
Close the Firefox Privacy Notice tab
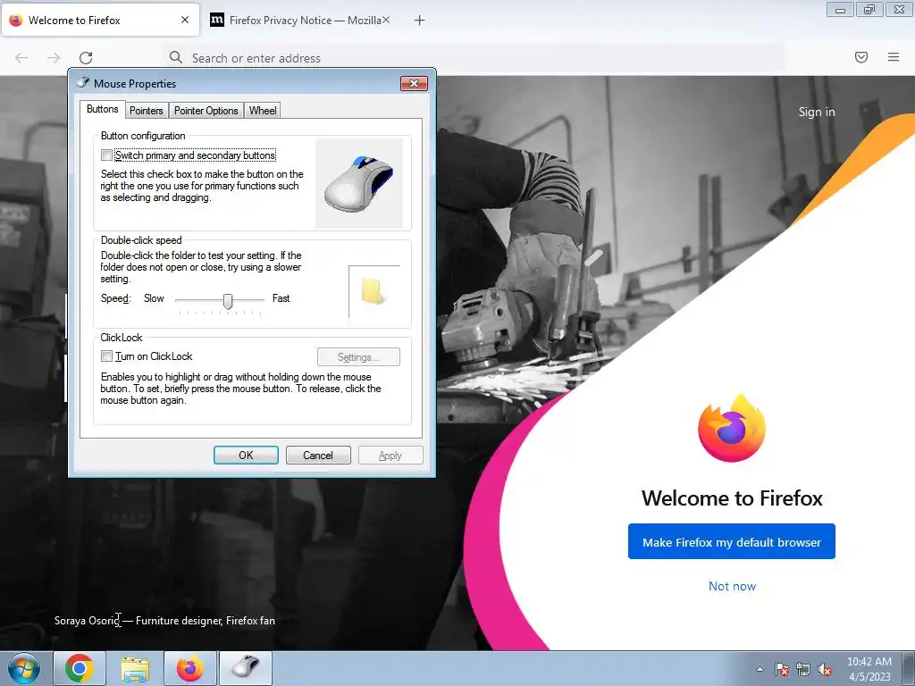(386, 20)
